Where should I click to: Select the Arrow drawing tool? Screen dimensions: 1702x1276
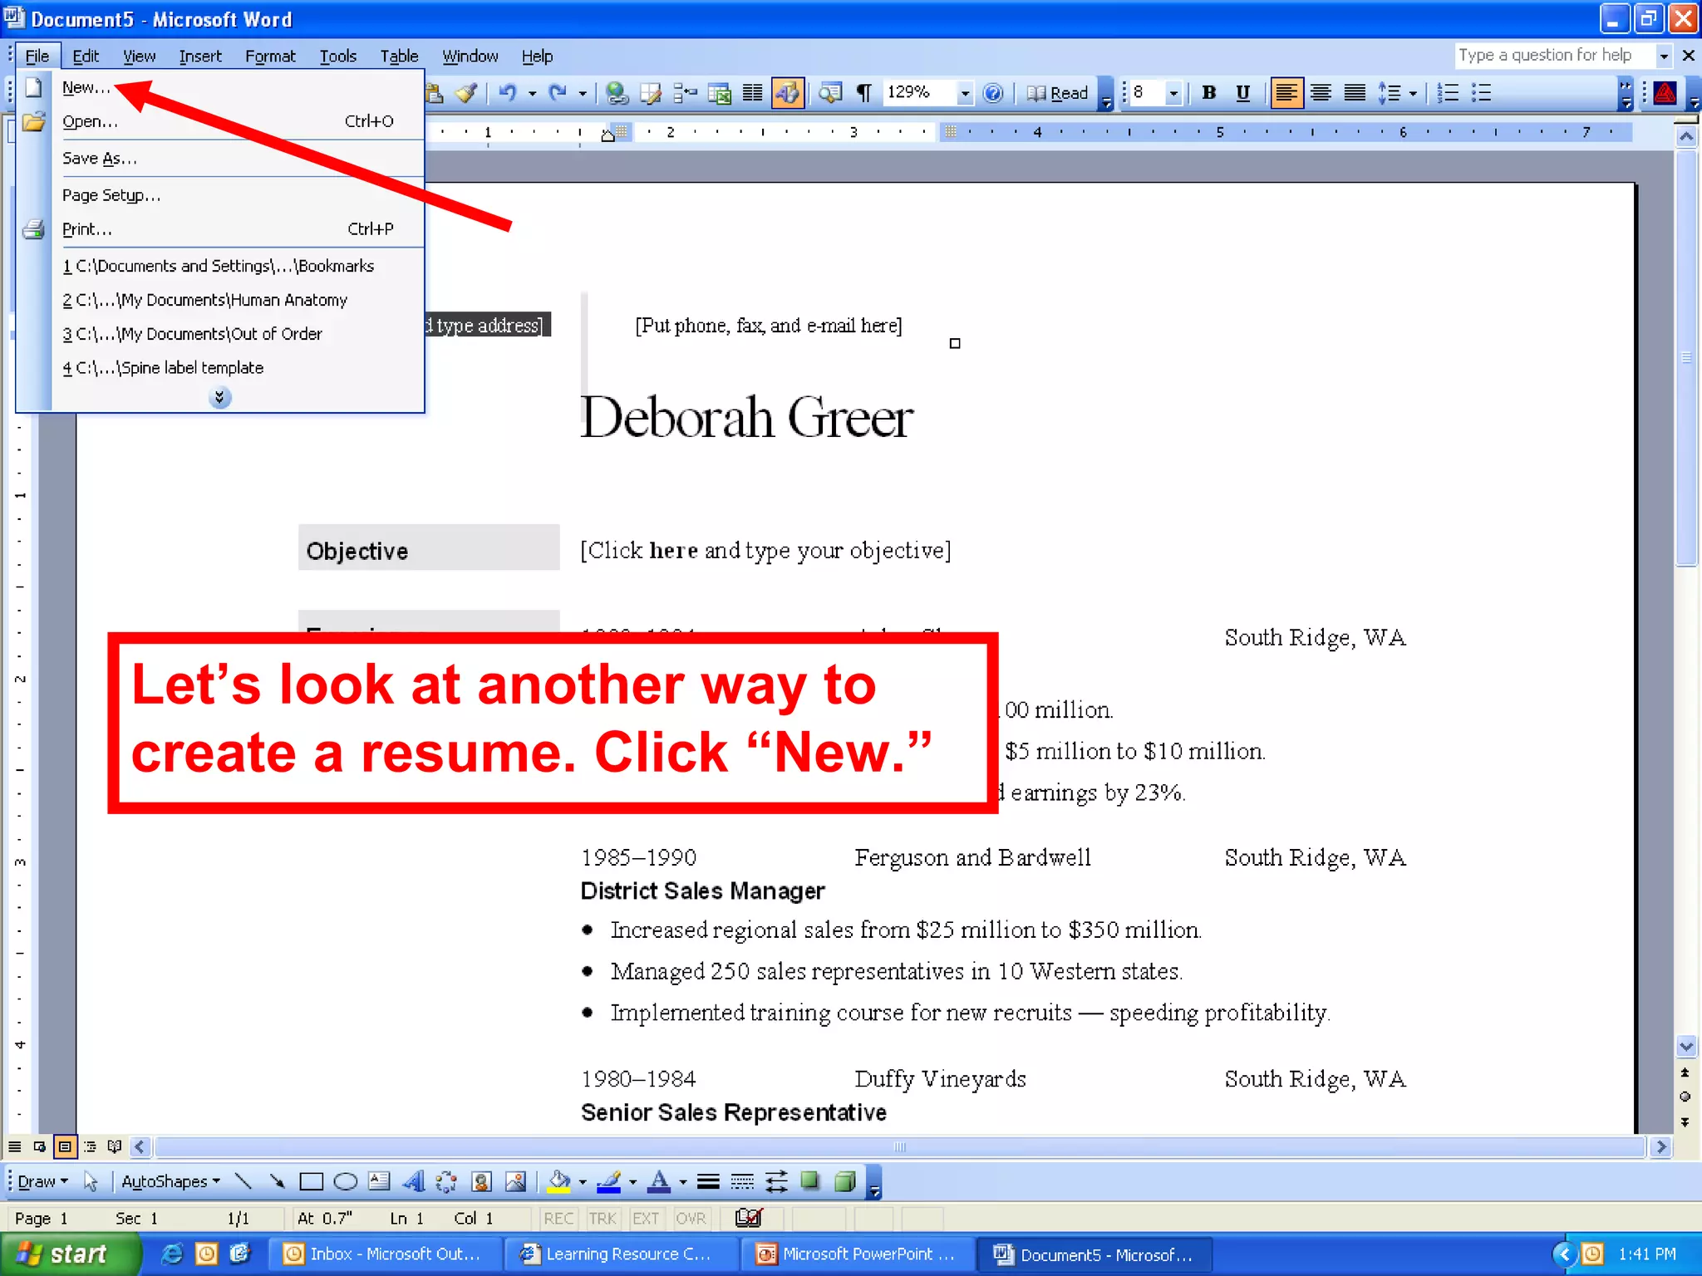click(277, 1181)
